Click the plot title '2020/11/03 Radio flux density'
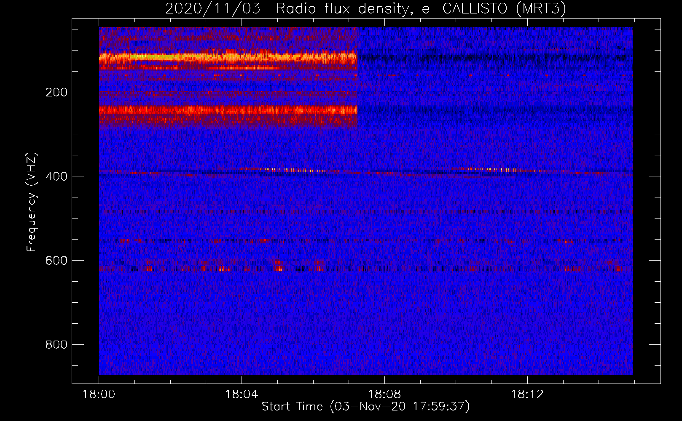This screenshot has width=682, height=421. tap(365, 9)
